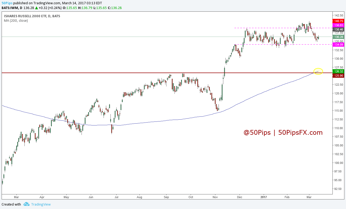The image size is (346, 209).
Task: Click the 2017 label on time axis
Action: coord(263,197)
